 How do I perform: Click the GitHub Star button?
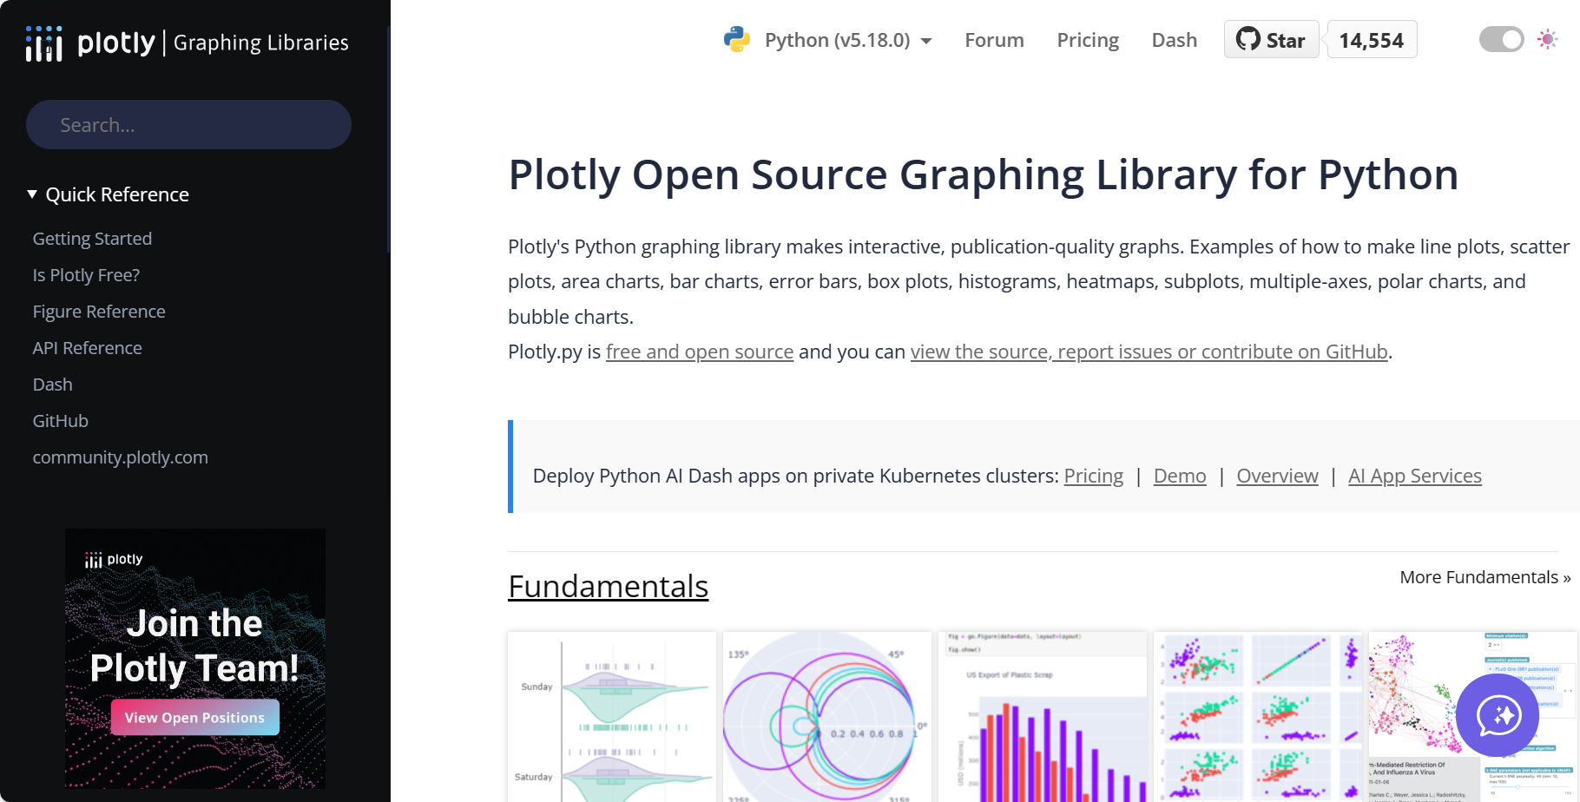point(1271,40)
